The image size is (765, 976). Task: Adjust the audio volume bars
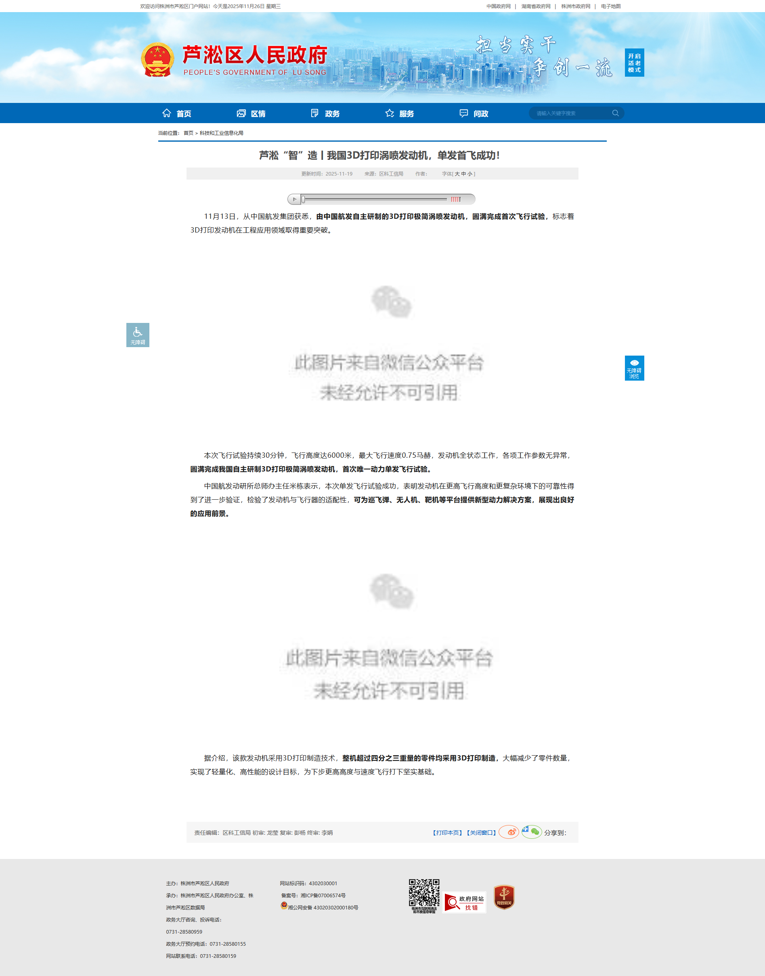point(455,199)
